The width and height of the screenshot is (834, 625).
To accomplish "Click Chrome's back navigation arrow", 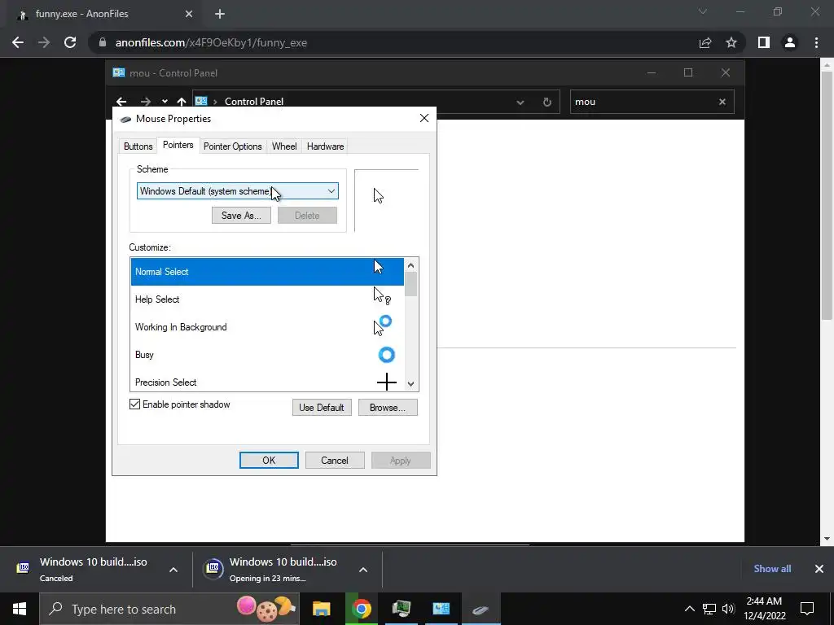I will 18,42.
